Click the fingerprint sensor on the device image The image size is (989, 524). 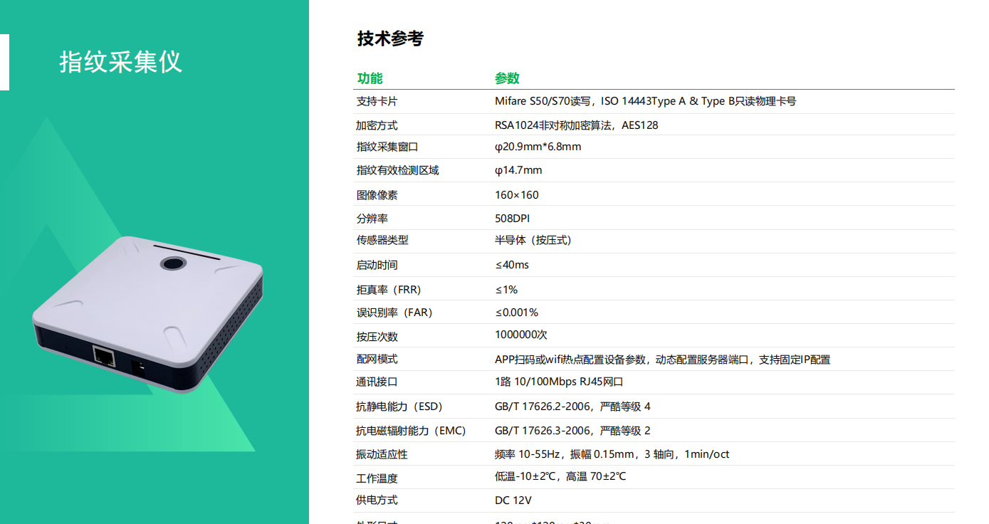tap(172, 264)
